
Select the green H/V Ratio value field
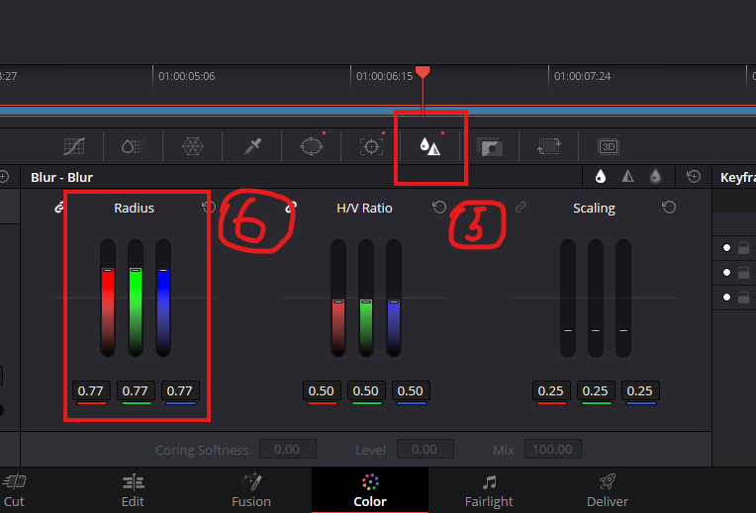coord(366,391)
